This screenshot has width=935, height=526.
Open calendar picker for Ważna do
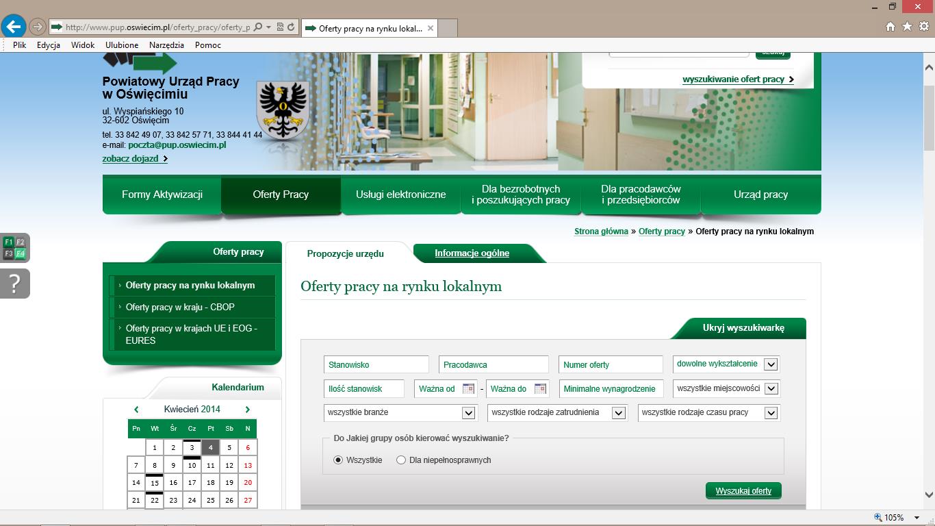click(x=540, y=388)
